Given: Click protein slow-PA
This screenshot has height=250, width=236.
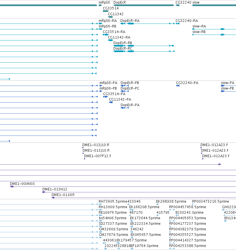Looking at the screenshot, I should click(x=228, y=83).
